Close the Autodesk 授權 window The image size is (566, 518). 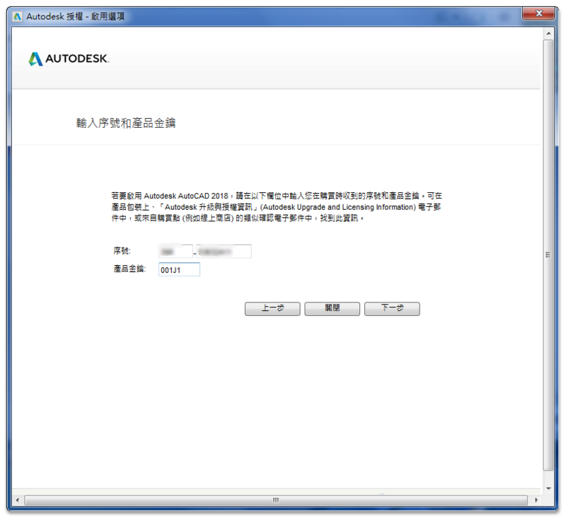tap(539, 13)
